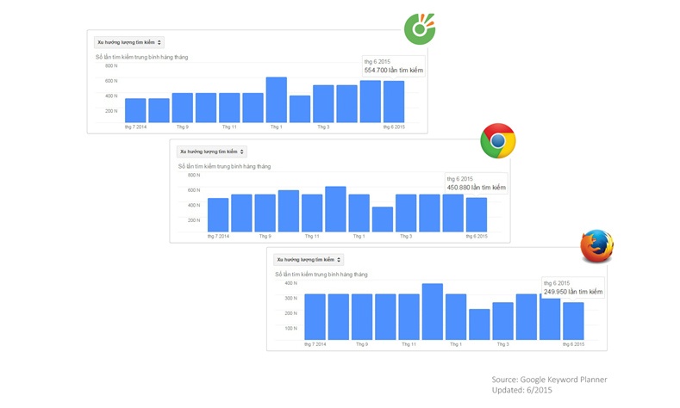
Task: Select the first bar in the Cốc Cốc chart
Action: (x=135, y=110)
